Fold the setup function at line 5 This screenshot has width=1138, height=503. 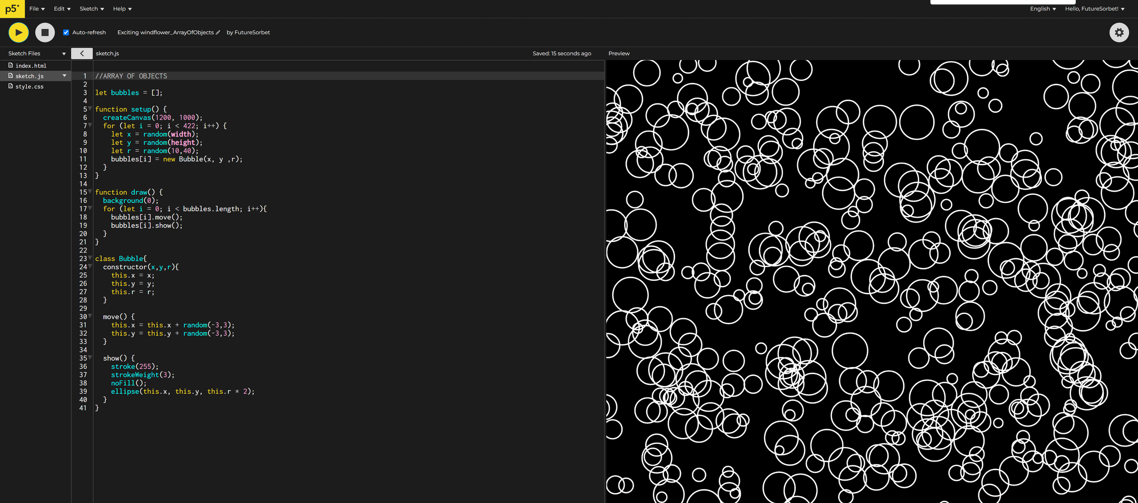(x=90, y=109)
